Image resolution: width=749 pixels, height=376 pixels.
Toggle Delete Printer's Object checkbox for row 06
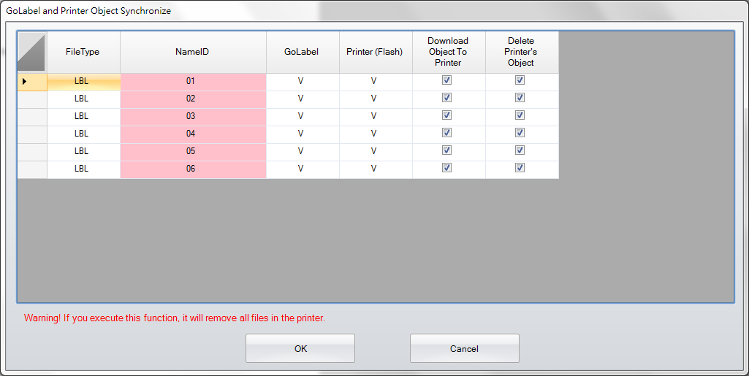tap(520, 167)
